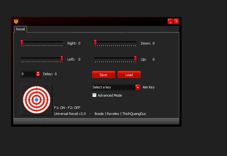227x156 pixels.
Task: Open the 'Select a key' combo box
Action: coord(113,87)
